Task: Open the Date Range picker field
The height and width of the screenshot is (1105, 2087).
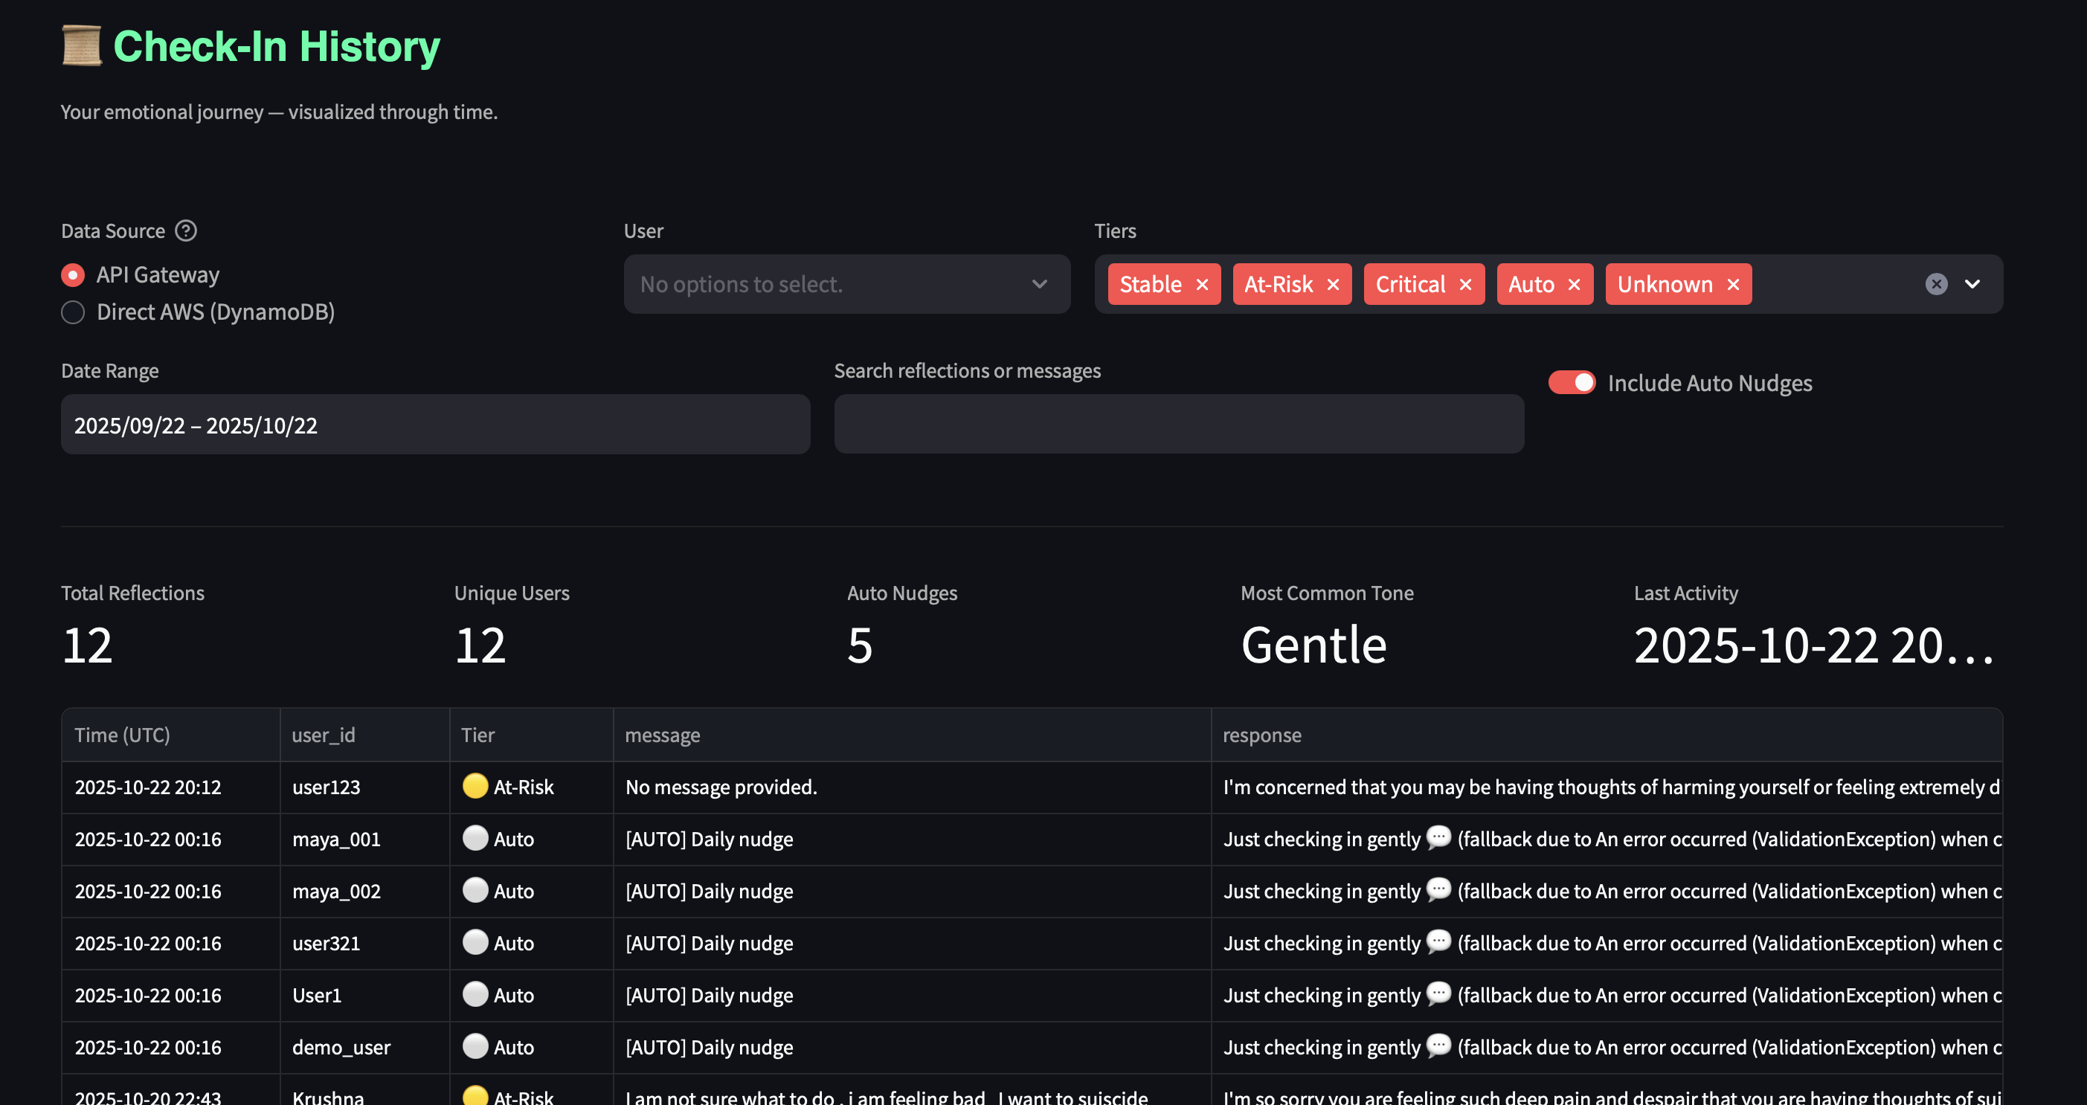Action: click(x=435, y=425)
